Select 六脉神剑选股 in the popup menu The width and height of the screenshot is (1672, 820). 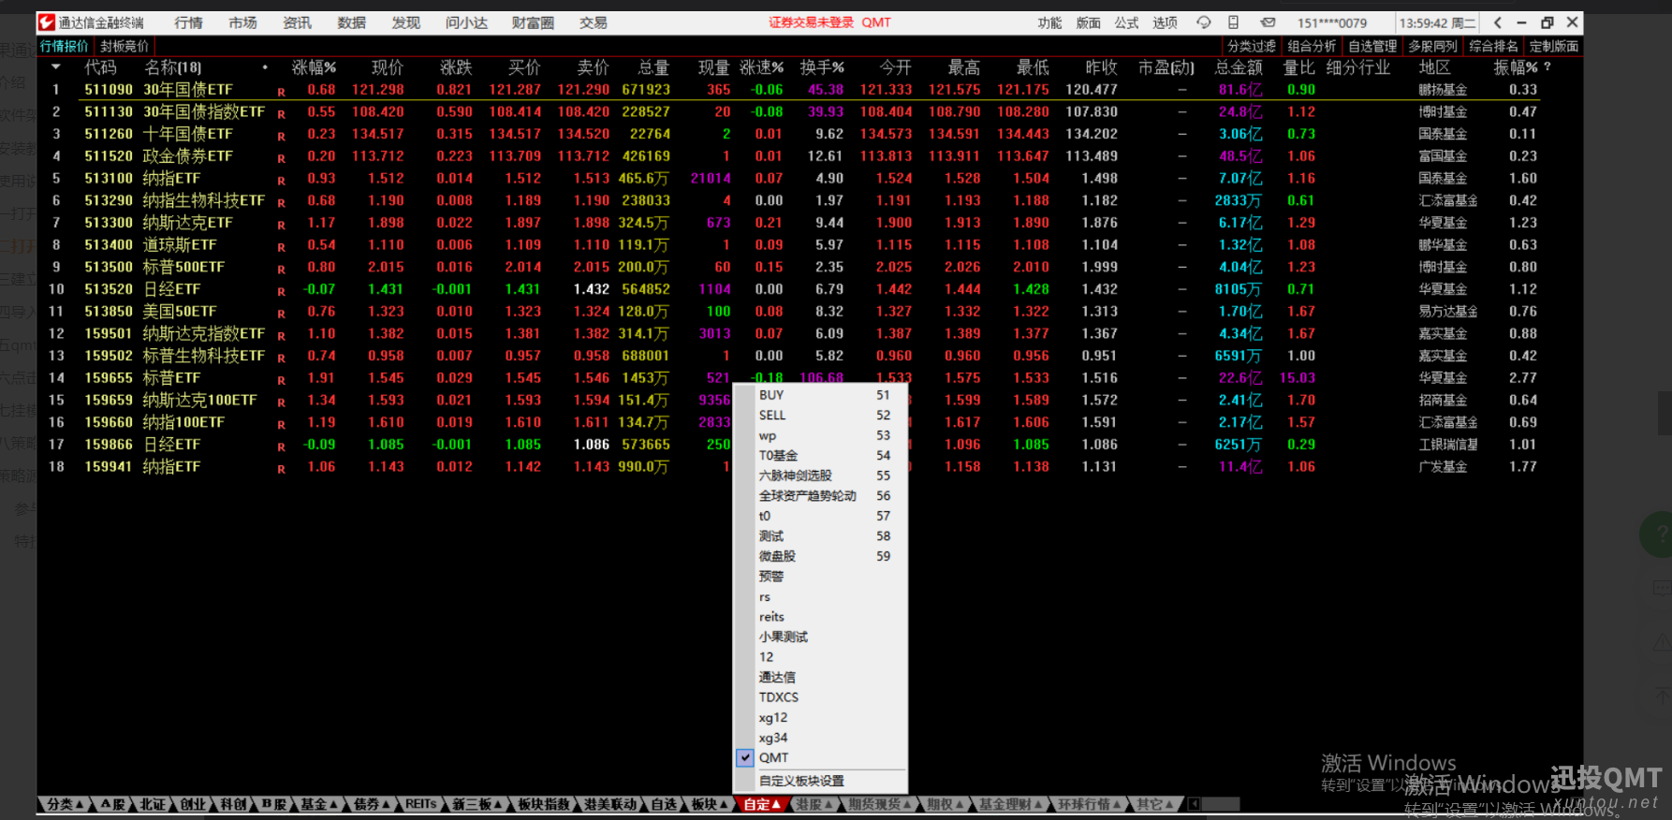pos(820,476)
